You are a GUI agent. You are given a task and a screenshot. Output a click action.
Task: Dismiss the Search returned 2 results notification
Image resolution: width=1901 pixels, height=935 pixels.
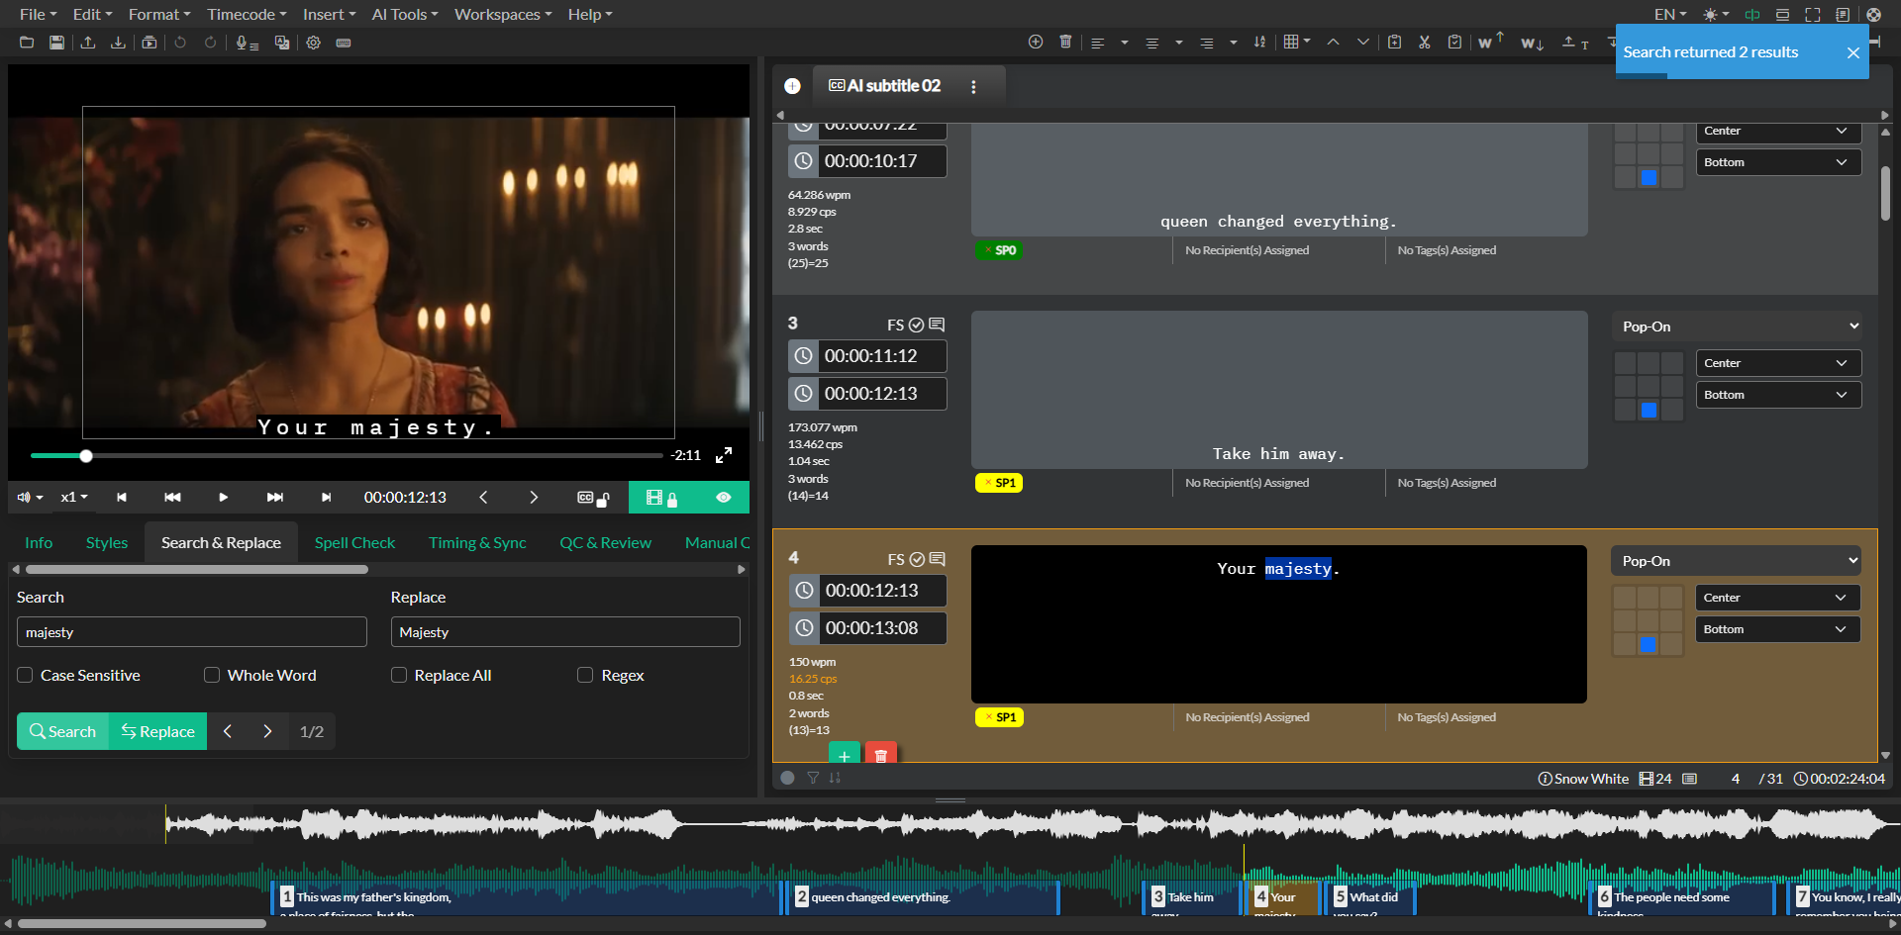tap(1853, 52)
